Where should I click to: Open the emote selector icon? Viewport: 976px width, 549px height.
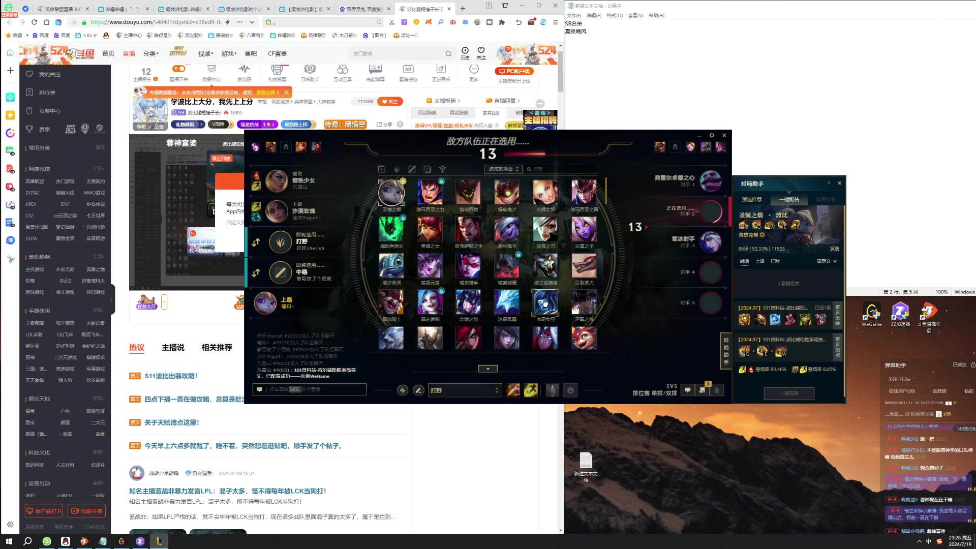(571, 390)
